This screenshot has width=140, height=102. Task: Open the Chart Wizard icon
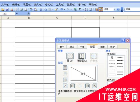(x=96, y=9)
